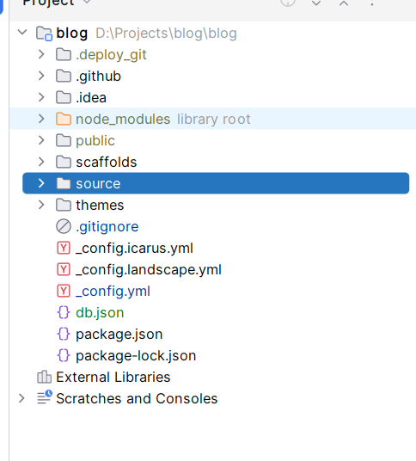Collapse the blog project root
The image size is (416, 461).
pos(22,32)
